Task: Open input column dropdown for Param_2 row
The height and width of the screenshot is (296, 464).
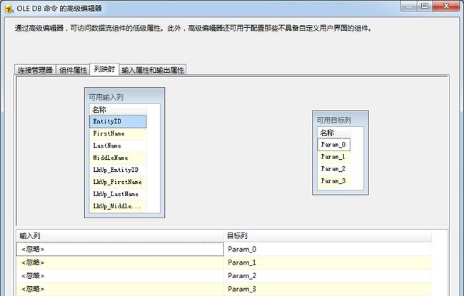Action: pos(120,276)
